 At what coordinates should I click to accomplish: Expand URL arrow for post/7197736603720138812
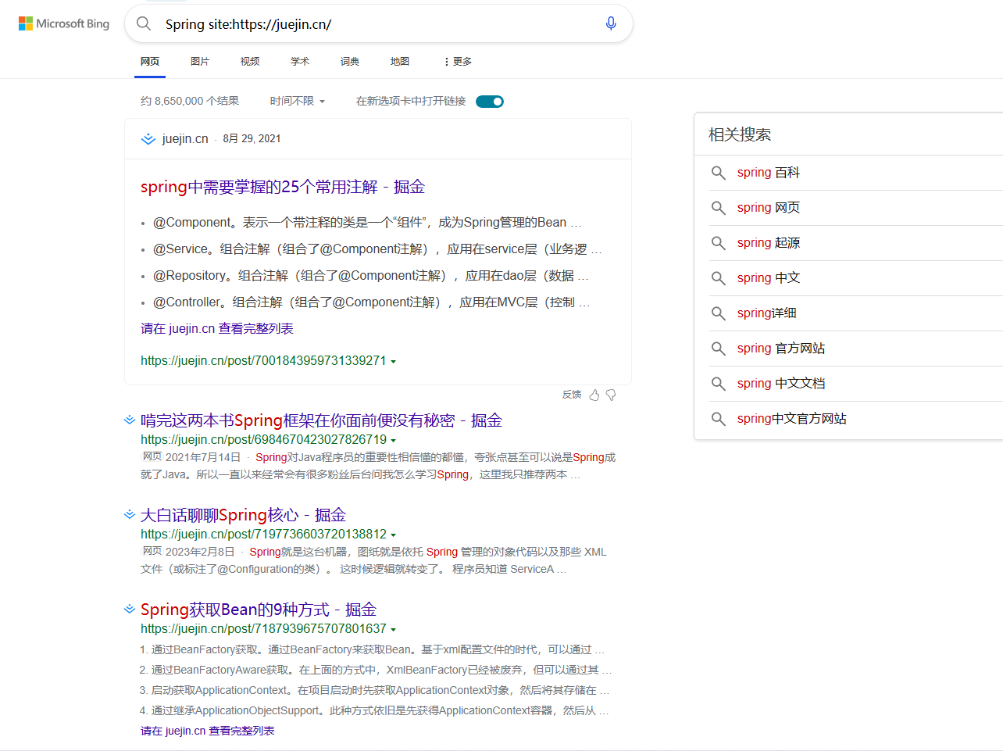[x=393, y=535]
